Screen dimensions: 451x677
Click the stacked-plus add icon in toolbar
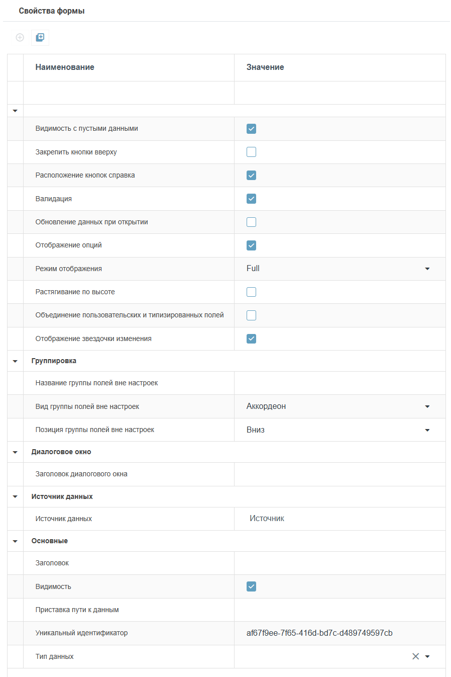(x=40, y=37)
